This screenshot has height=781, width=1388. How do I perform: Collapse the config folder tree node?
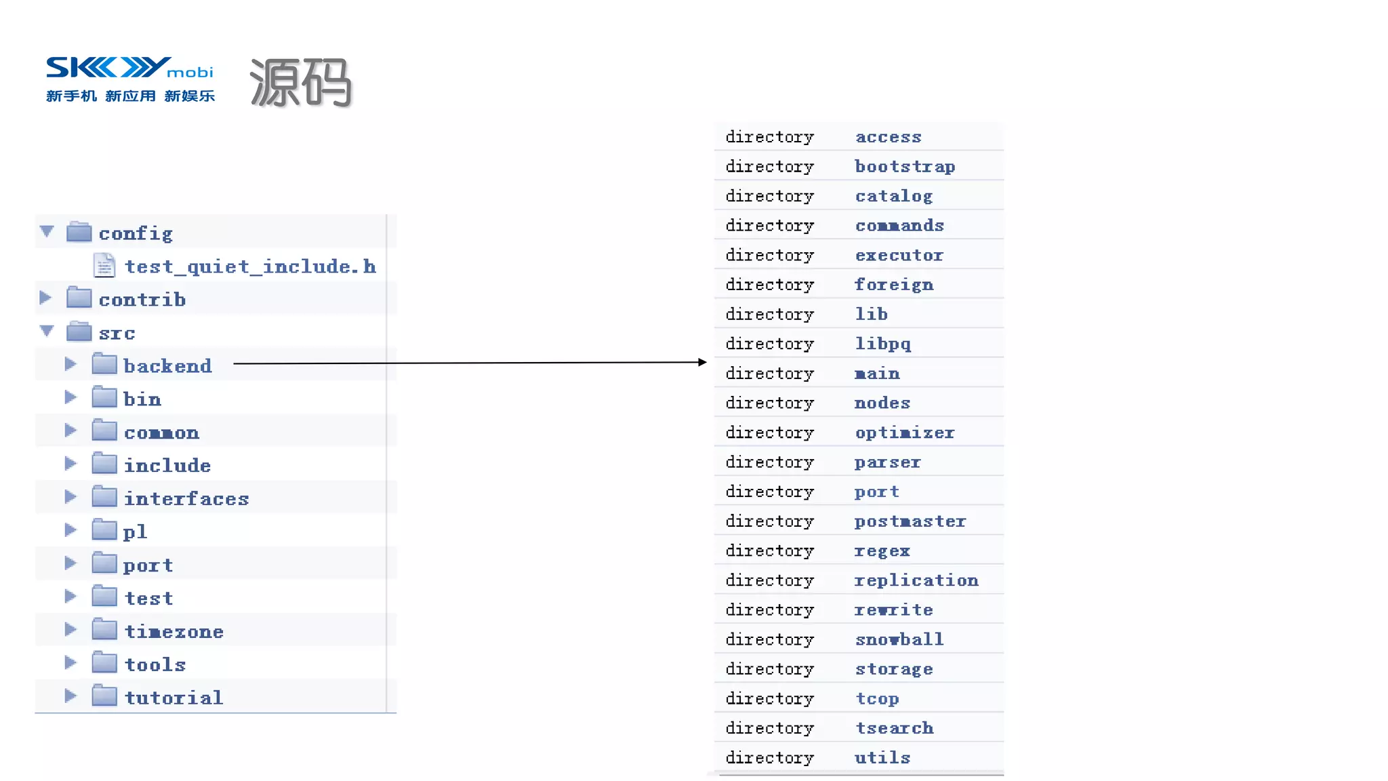point(47,232)
